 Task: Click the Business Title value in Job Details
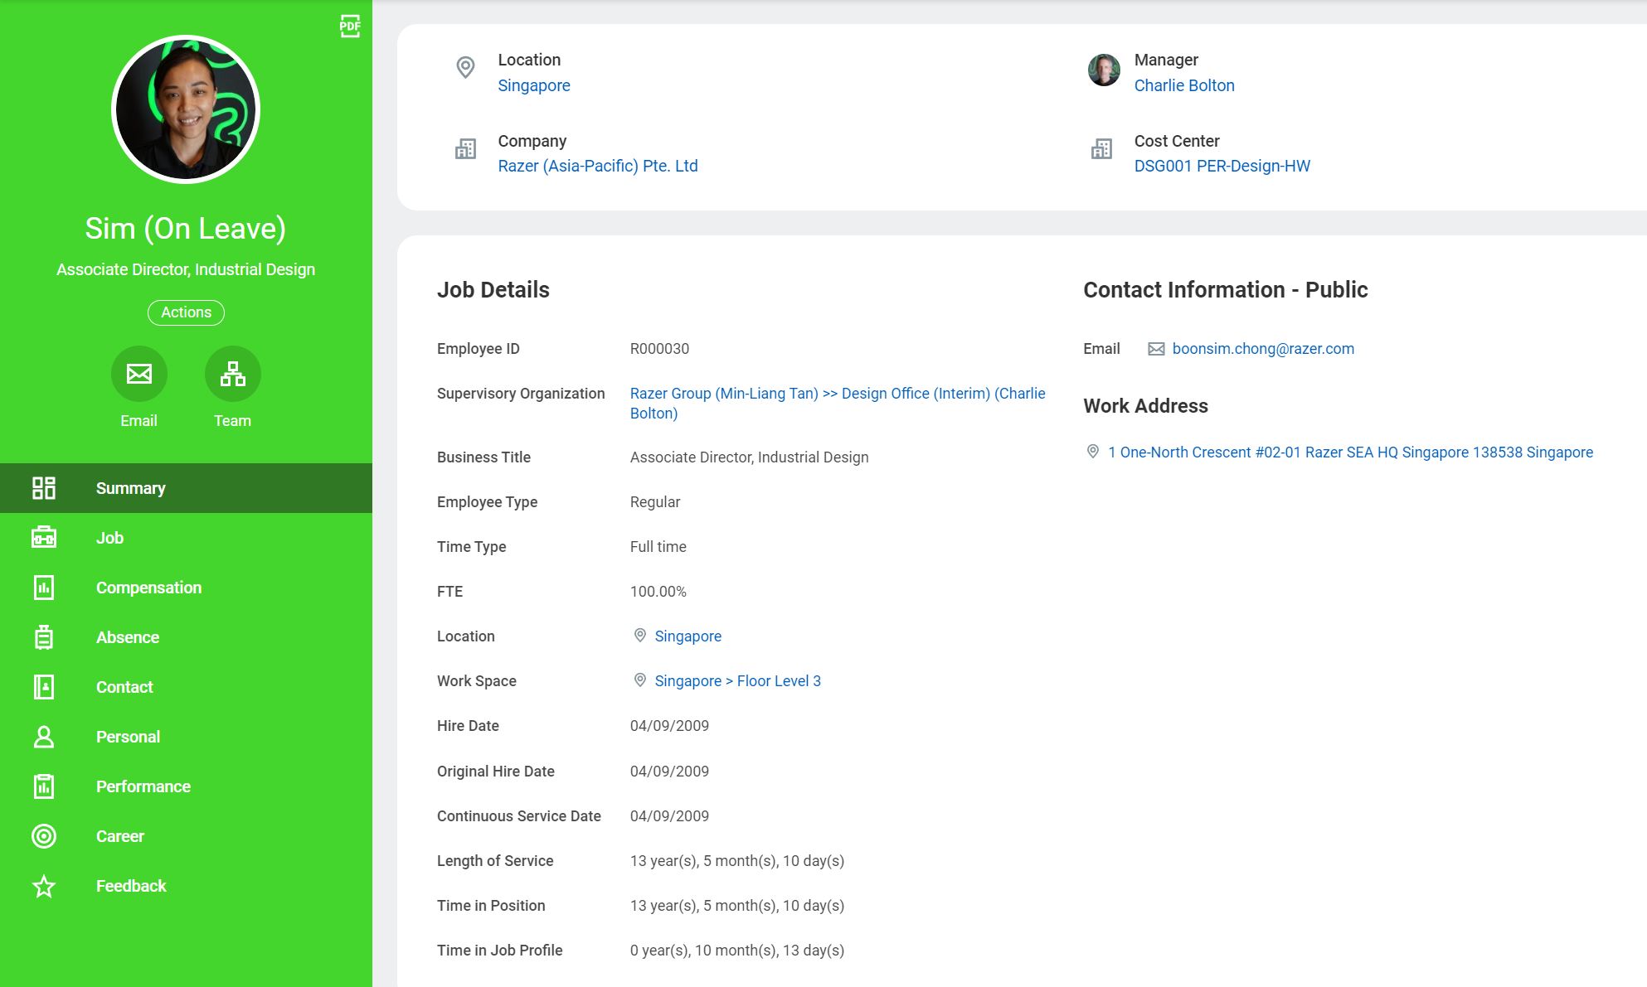point(750,457)
